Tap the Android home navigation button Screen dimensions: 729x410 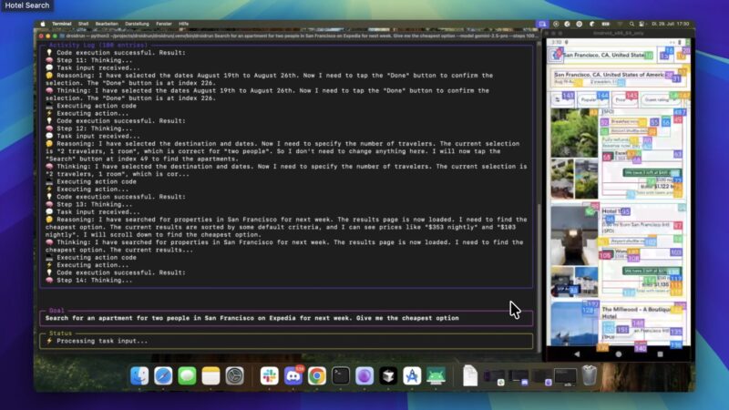[x=618, y=354]
